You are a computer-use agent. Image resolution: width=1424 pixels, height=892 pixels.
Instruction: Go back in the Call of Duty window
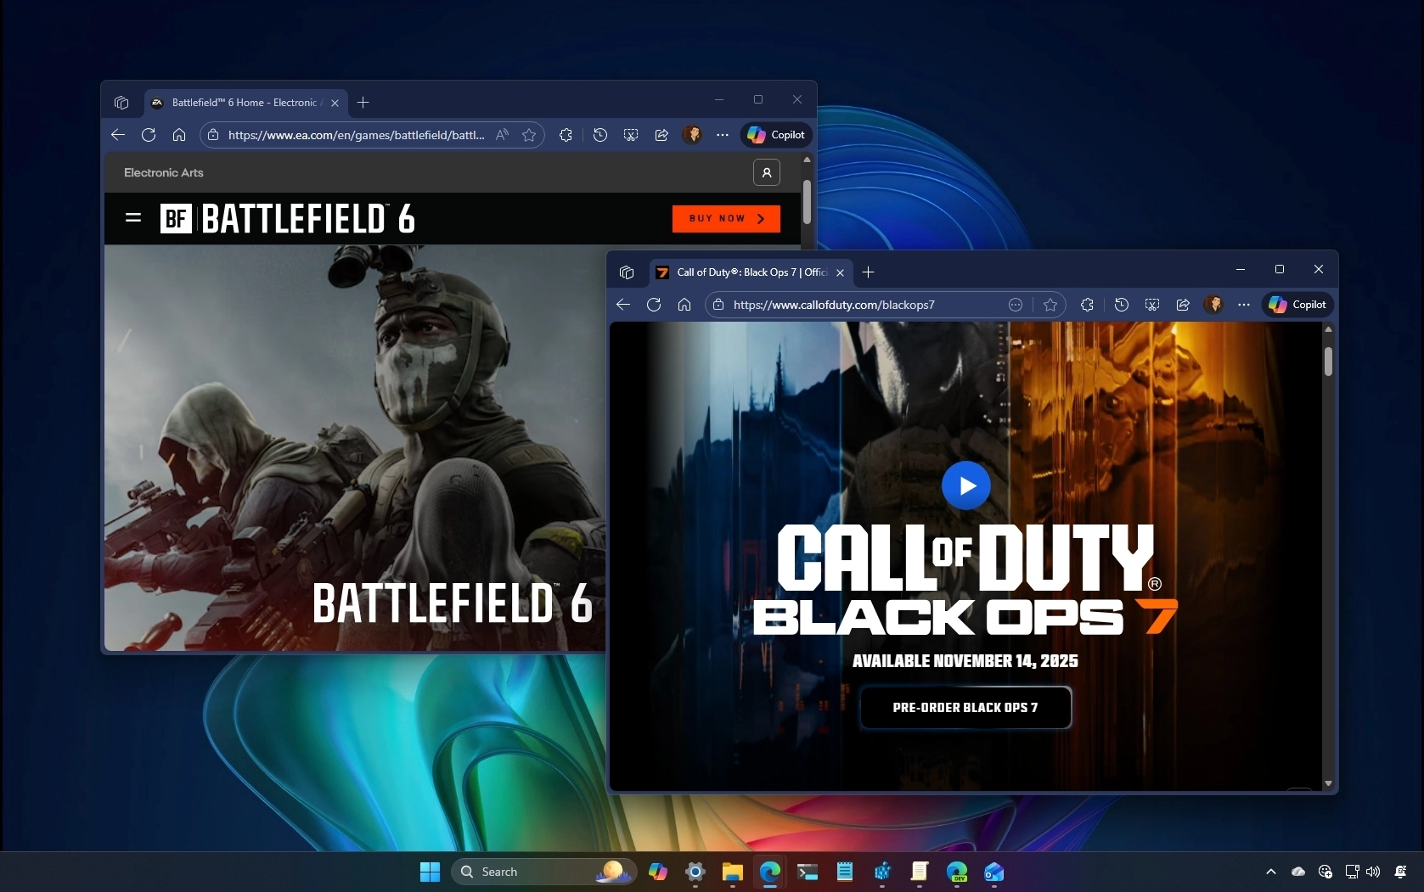click(623, 305)
